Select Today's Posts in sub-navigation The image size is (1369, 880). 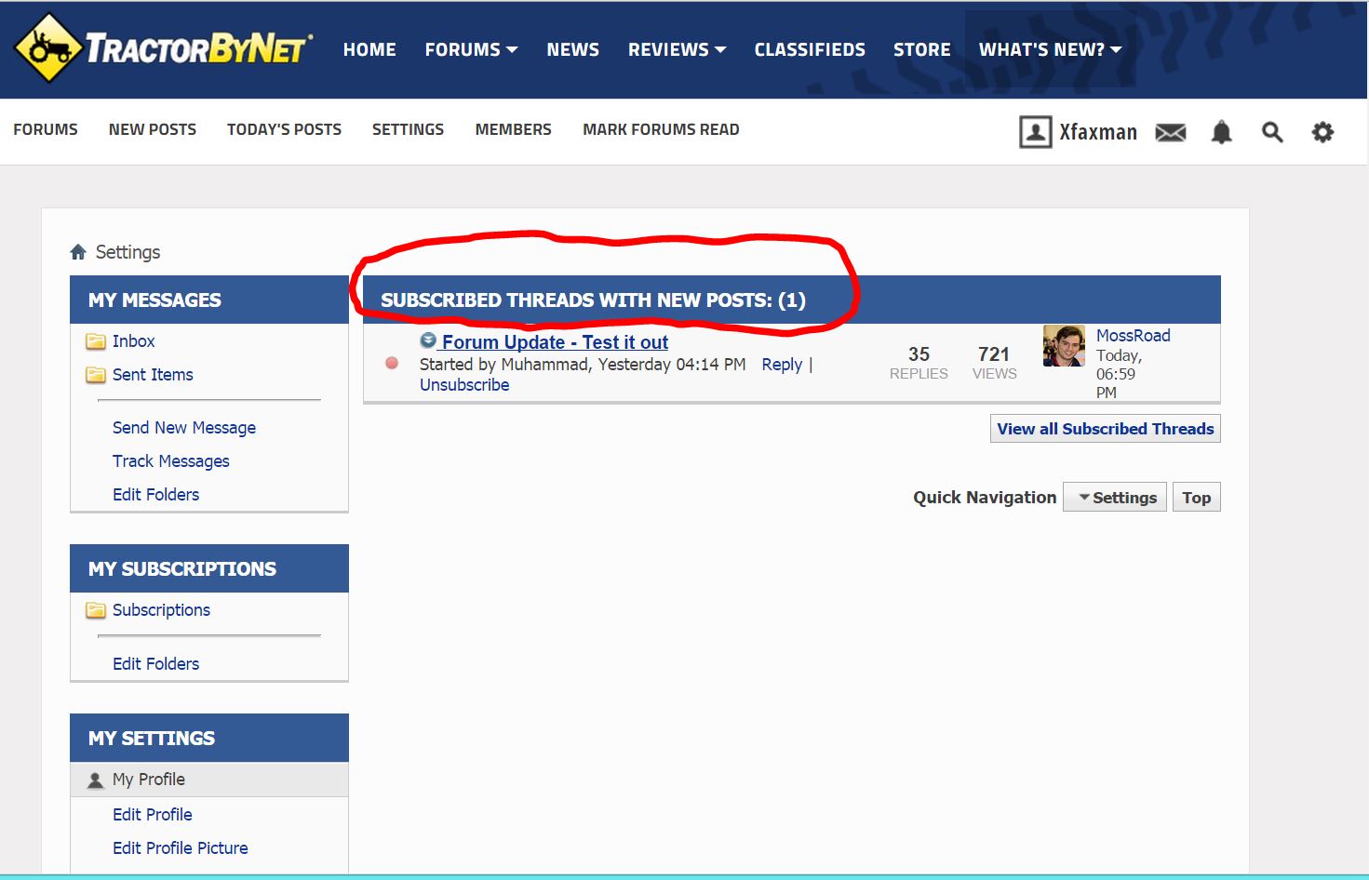pos(284,129)
